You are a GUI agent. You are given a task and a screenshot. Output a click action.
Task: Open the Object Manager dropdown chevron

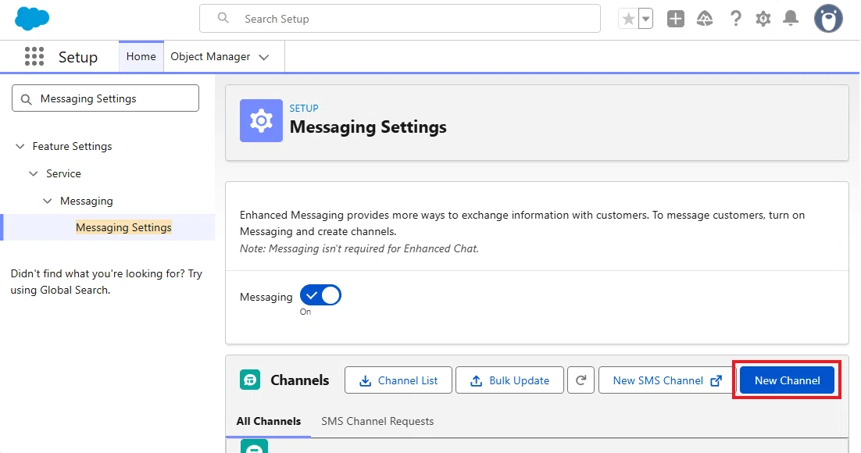263,57
